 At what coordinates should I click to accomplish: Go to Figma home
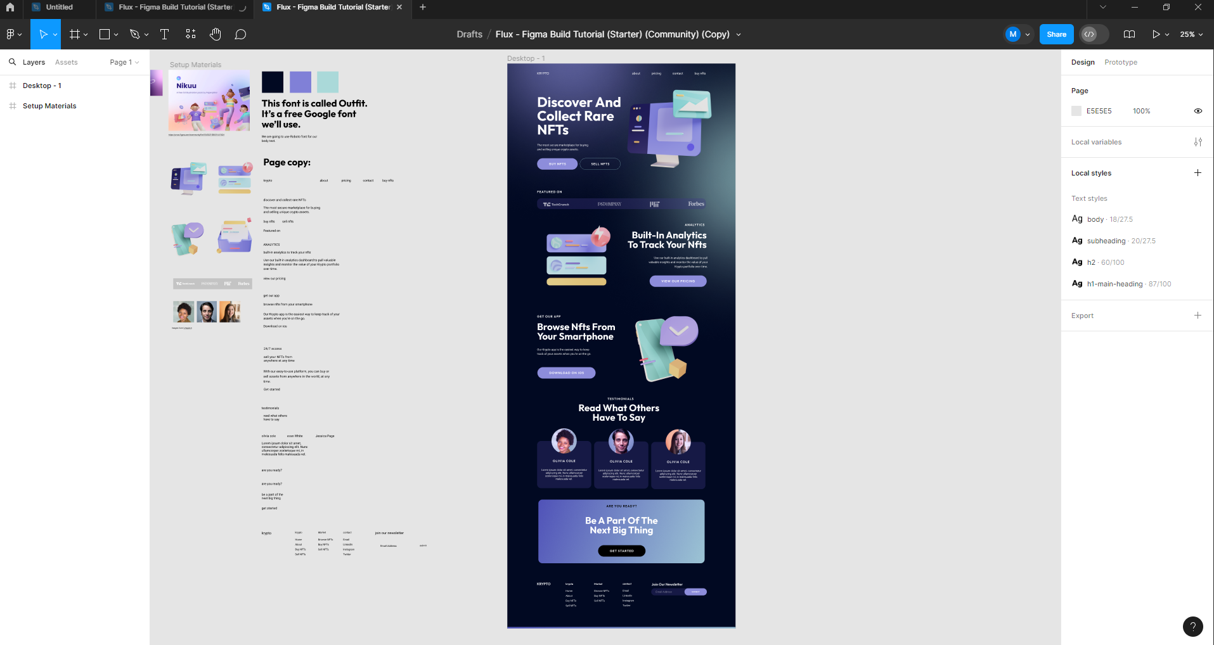click(10, 7)
